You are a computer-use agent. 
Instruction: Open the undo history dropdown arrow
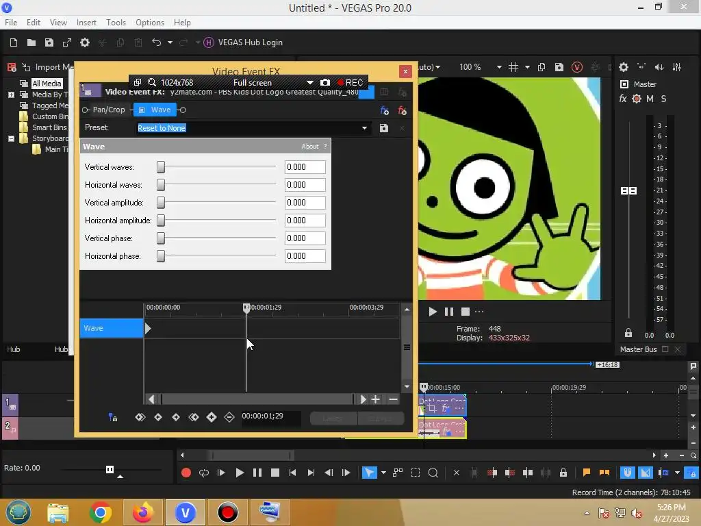[x=170, y=42]
